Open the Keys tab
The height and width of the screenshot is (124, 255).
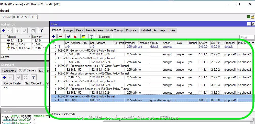pos(162,30)
